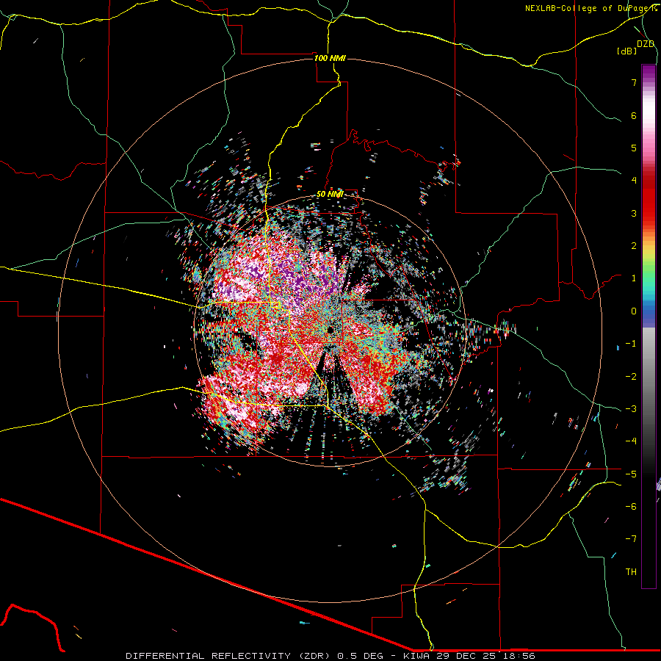Click the "100 NMI" range ring label
The width and height of the screenshot is (661, 661).
tap(330, 58)
